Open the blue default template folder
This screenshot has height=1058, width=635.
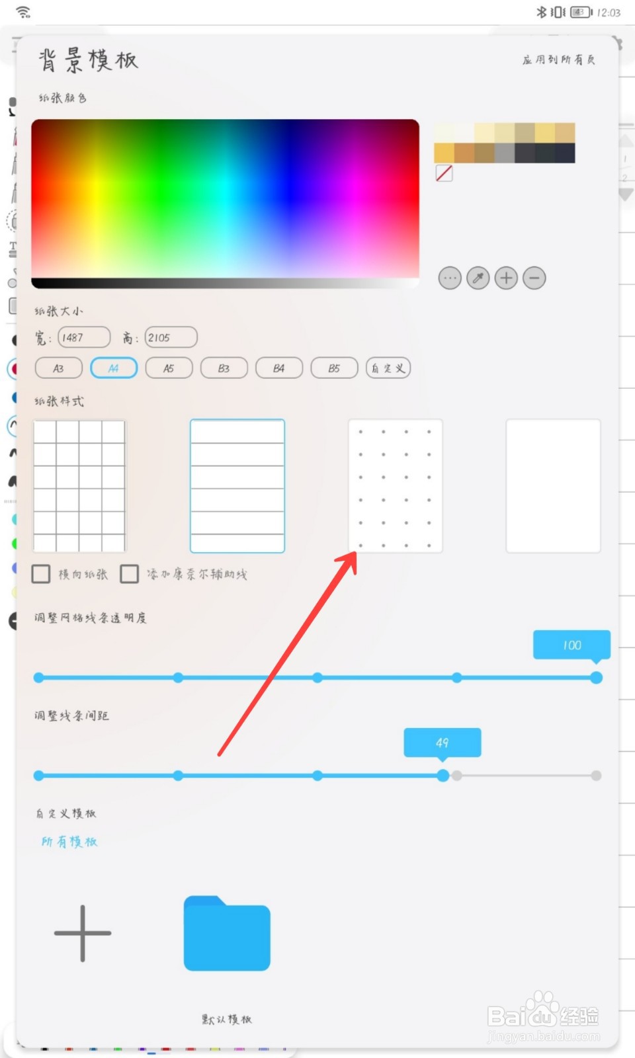coord(227,933)
